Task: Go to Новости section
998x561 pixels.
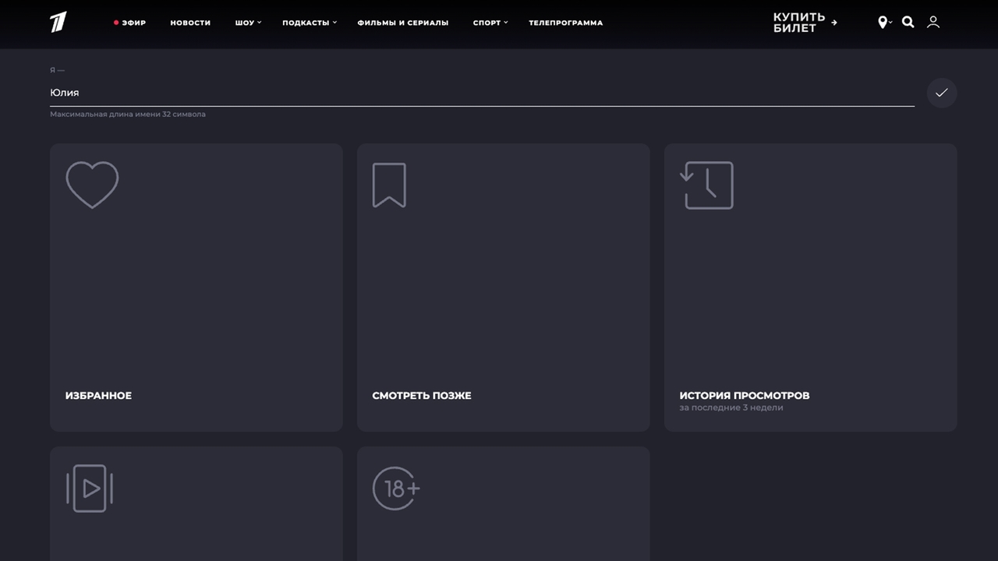Action: coord(190,23)
